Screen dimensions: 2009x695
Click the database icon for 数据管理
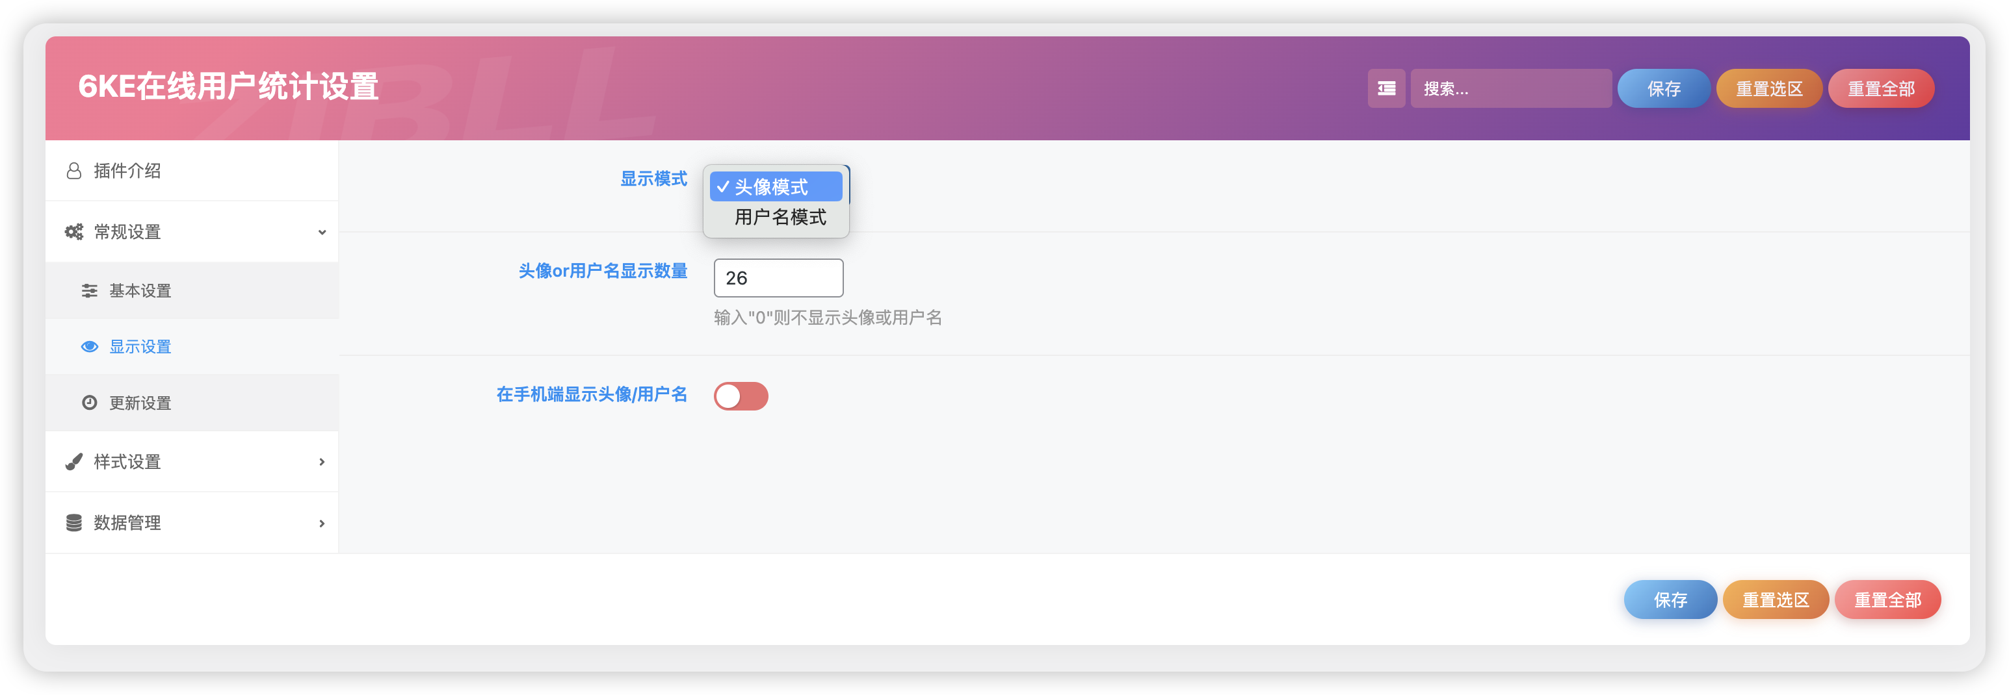[74, 523]
